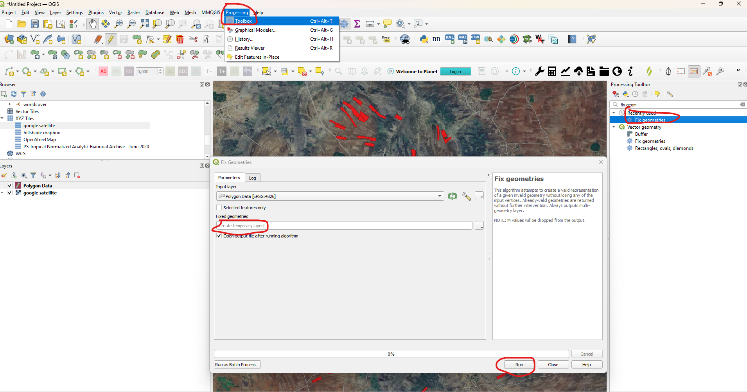Toggle Selected features only checkbox
The height and width of the screenshot is (392, 747).
click(x=219, y=208)
